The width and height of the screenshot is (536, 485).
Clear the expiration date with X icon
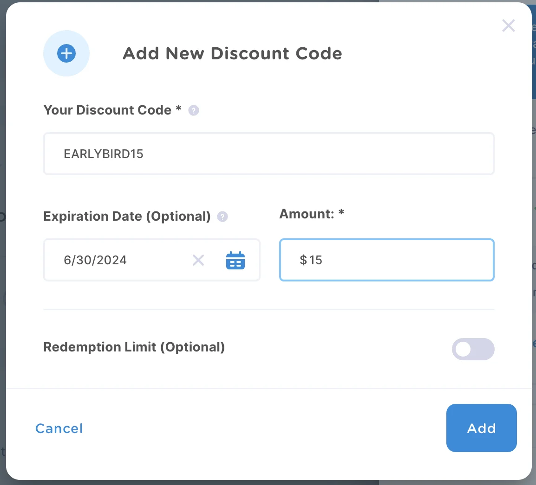(x=198, y=260)
